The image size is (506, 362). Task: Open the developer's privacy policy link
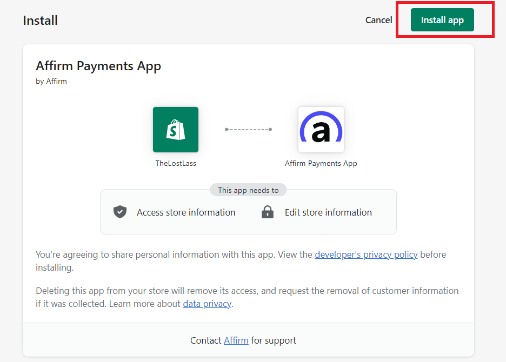pyautogui.click(x=366, y=254)
